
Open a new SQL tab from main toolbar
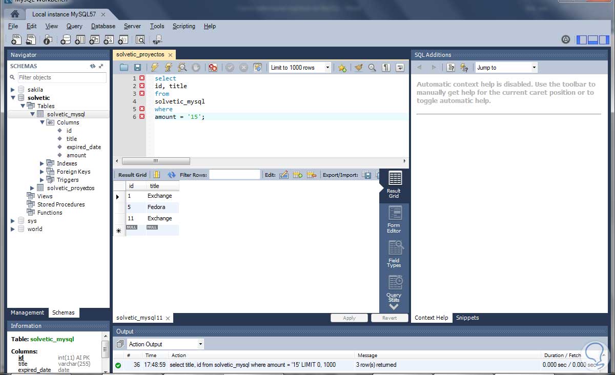coord(16,40)
